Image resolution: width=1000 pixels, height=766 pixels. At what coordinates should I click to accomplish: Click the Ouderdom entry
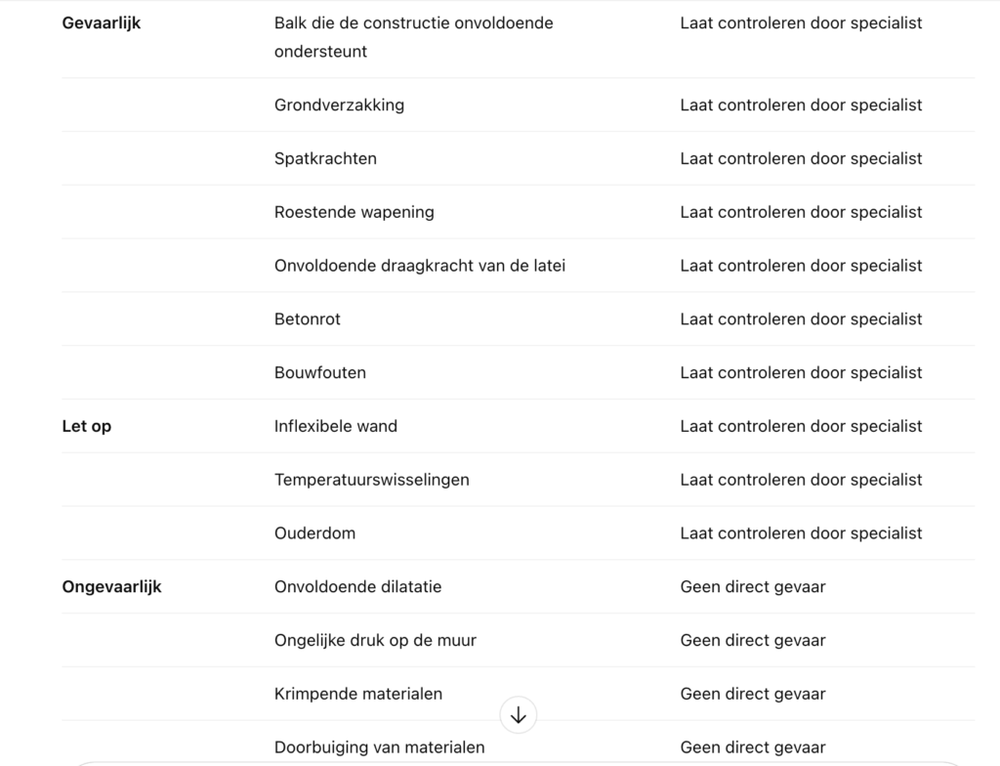[x=314, y=533]
